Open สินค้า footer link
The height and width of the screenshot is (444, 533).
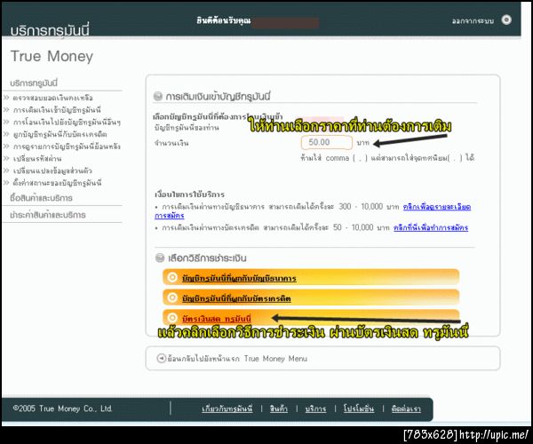point(279,408)
